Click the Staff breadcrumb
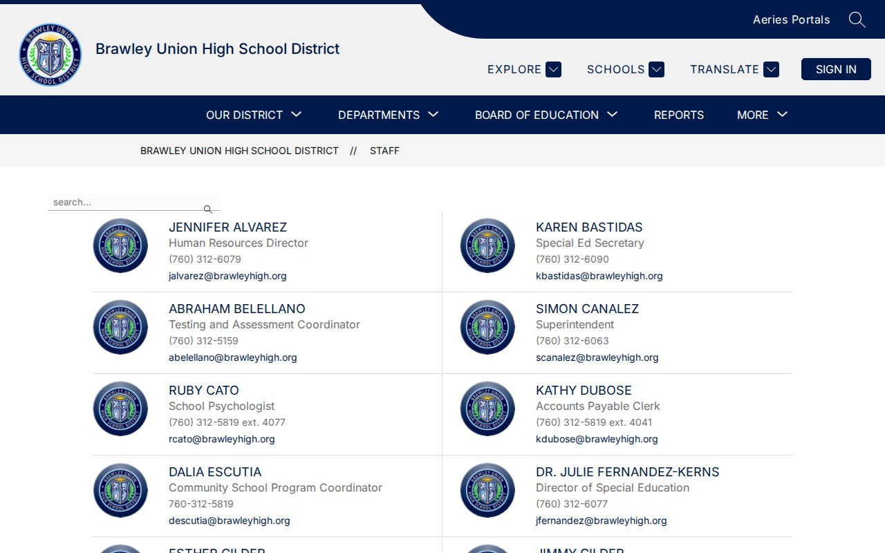 tap(384, 151)
